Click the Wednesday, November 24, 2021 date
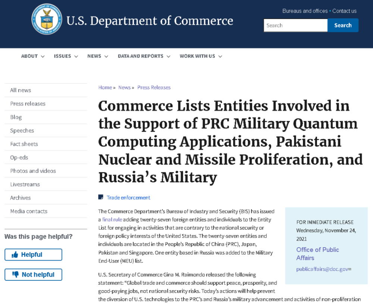Image resolution: width=373 pixels, height=304 pixels. pyautogui.click(x=326, y=235)
